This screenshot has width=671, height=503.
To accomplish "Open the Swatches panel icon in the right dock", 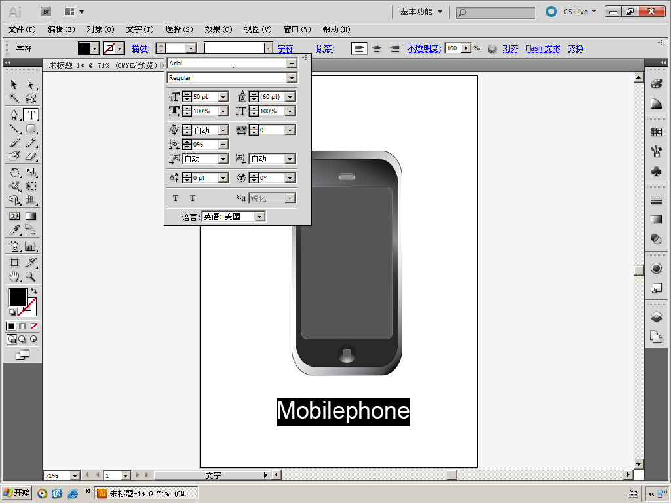I will pos(656,132).
